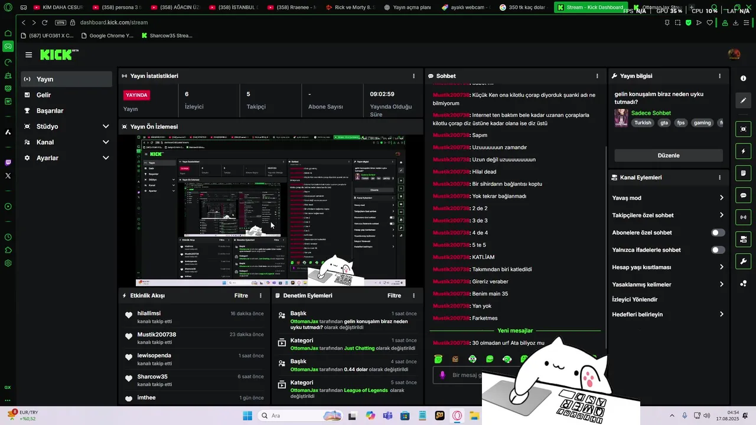
Task: Click the broadcast signal icon in right rail
Action: [743, 217]
